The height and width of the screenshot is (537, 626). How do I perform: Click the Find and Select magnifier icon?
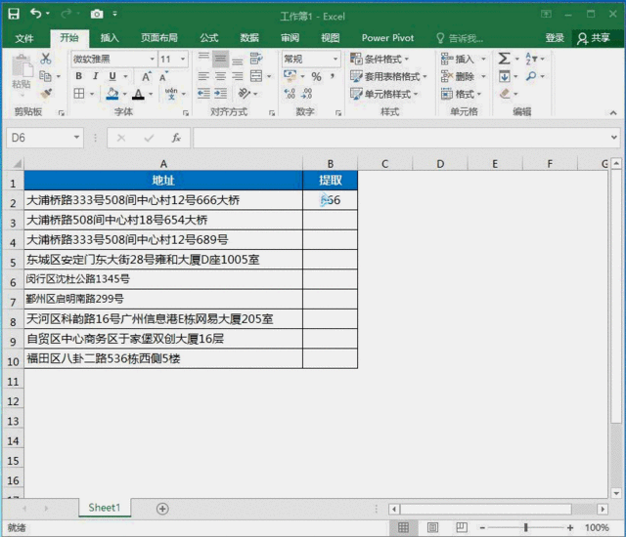click(x=531, y=76)
